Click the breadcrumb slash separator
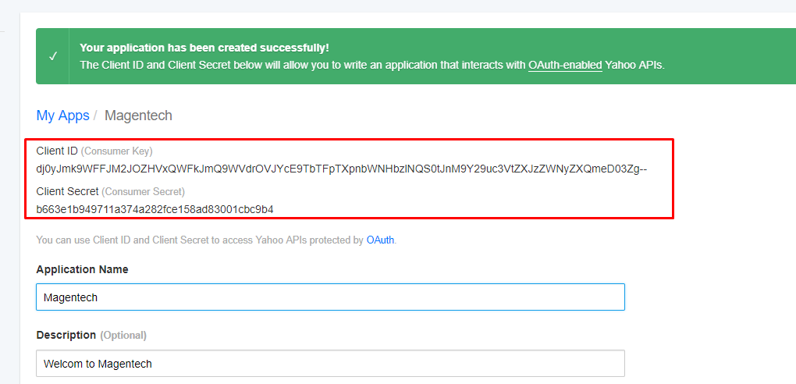796x384 pixels. [95, 116]
